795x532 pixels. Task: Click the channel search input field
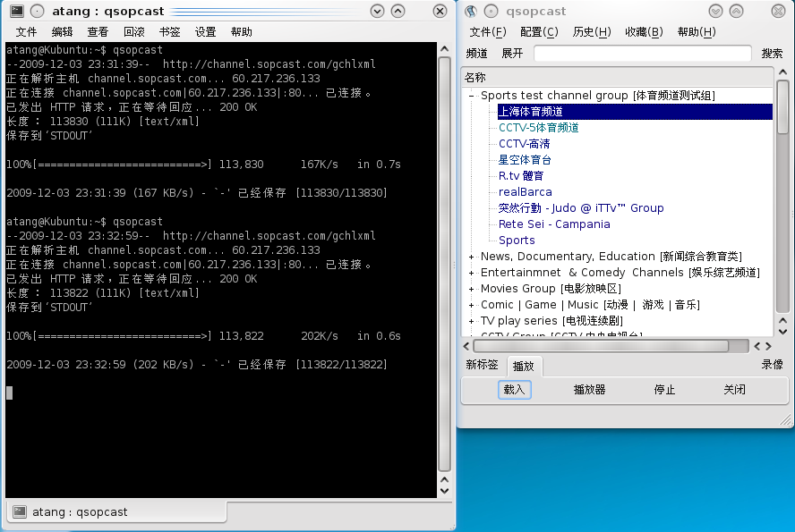643,53
